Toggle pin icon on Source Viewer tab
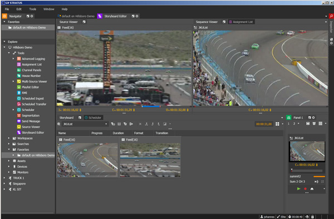Viewport: 334px width, 219px height. click(x=84, y=22)
